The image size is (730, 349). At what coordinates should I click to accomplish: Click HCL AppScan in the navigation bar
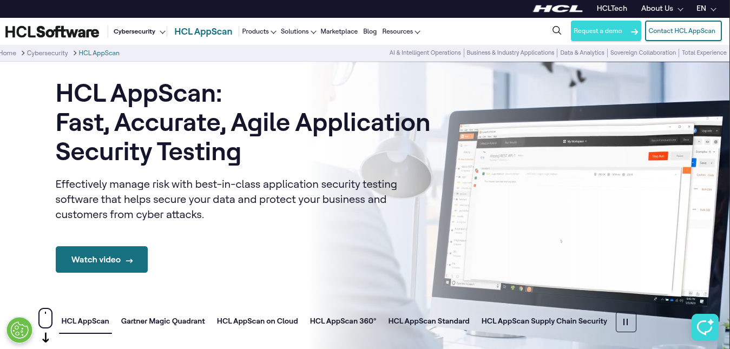click(203, 31)
